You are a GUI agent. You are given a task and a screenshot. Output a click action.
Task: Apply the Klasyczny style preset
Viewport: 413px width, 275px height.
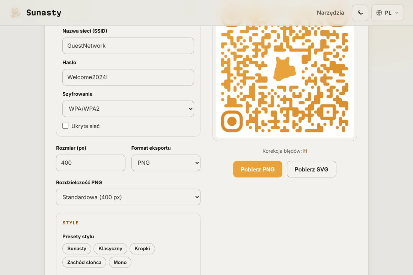coord(110,249)
